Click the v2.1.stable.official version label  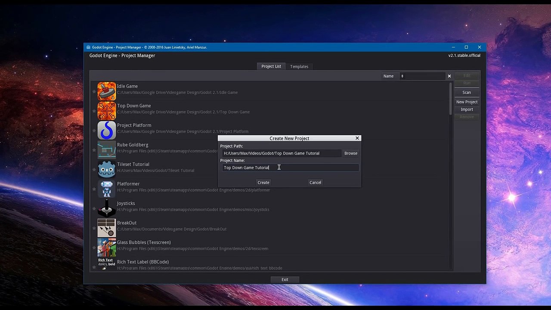point(464,56)
